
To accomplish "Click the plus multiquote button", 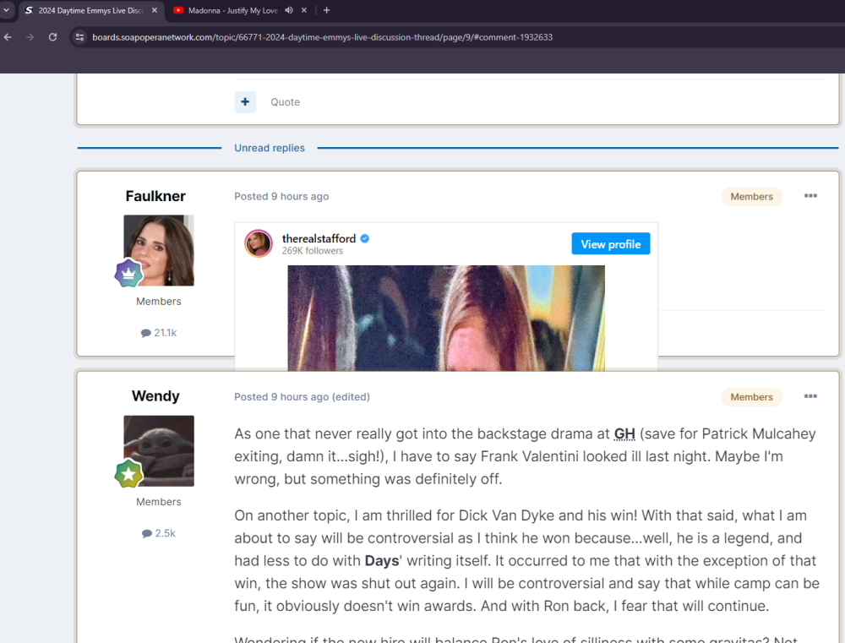I will (245, 102).
